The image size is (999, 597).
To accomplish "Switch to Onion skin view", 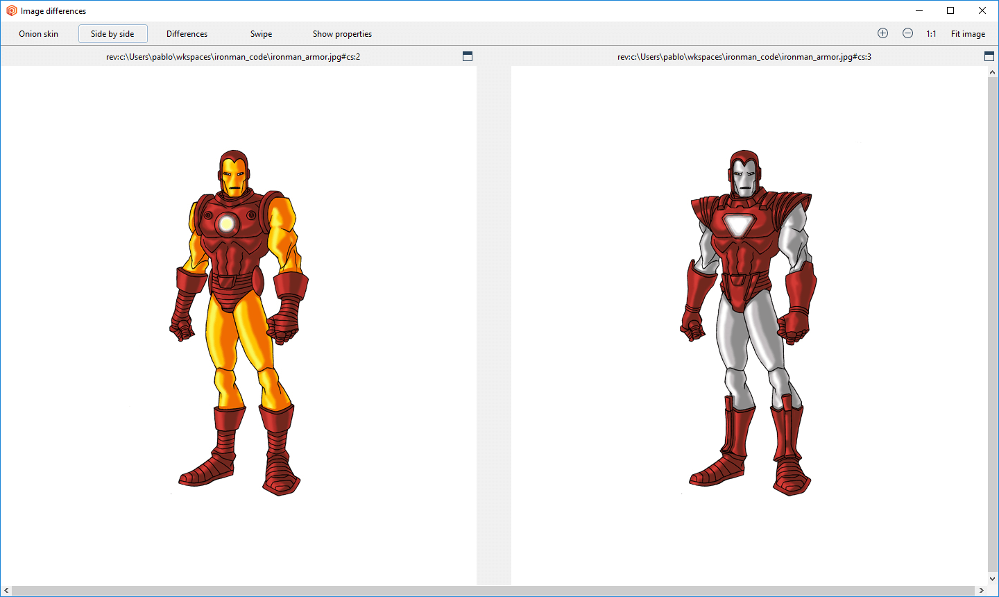I will [x=39, y=34].
